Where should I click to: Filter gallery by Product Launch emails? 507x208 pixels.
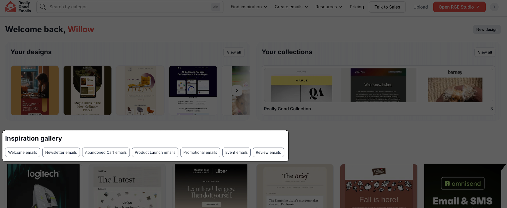pyautogui.click(x=155, y=152)
